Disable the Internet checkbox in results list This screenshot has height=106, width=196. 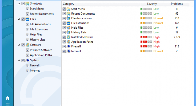coord(64,51)
